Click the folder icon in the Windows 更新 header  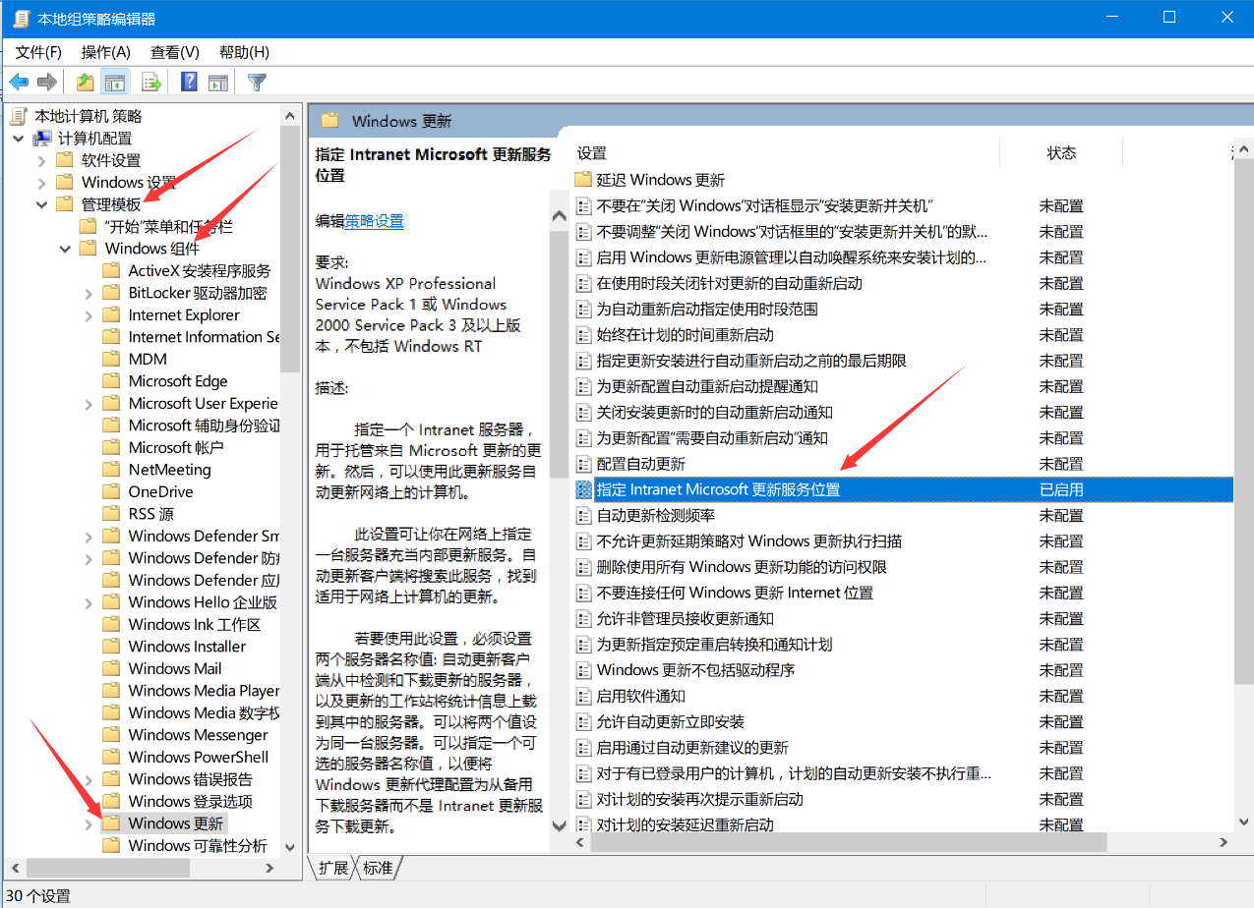click(x=330, y=121)
